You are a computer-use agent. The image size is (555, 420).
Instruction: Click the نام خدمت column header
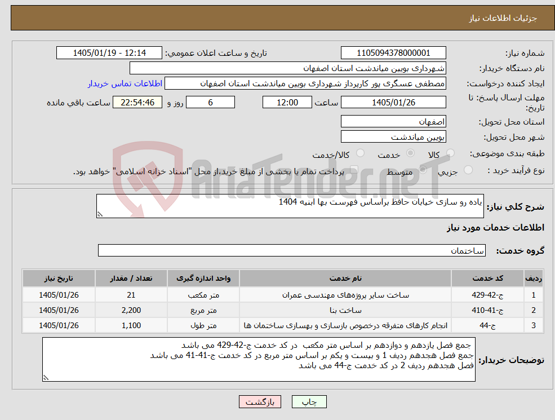345,278
